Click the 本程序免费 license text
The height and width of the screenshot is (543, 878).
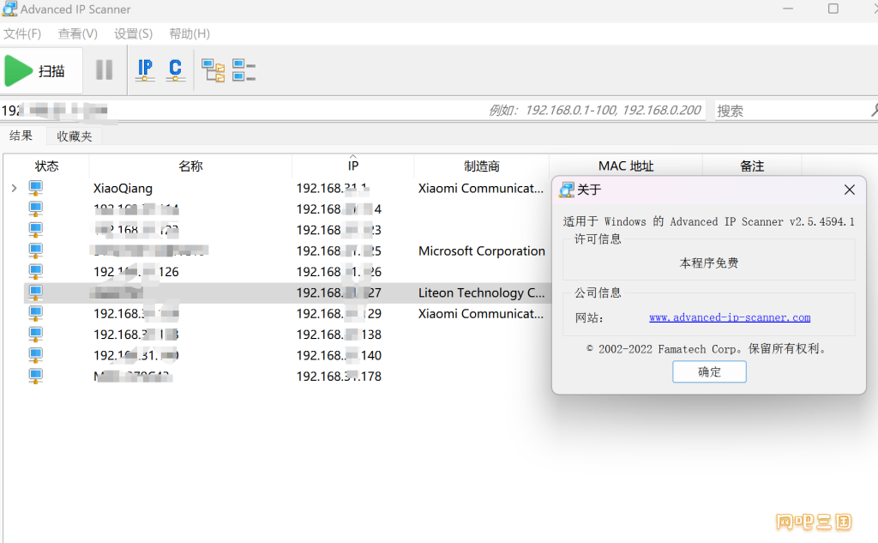click(x=709, y=262)
